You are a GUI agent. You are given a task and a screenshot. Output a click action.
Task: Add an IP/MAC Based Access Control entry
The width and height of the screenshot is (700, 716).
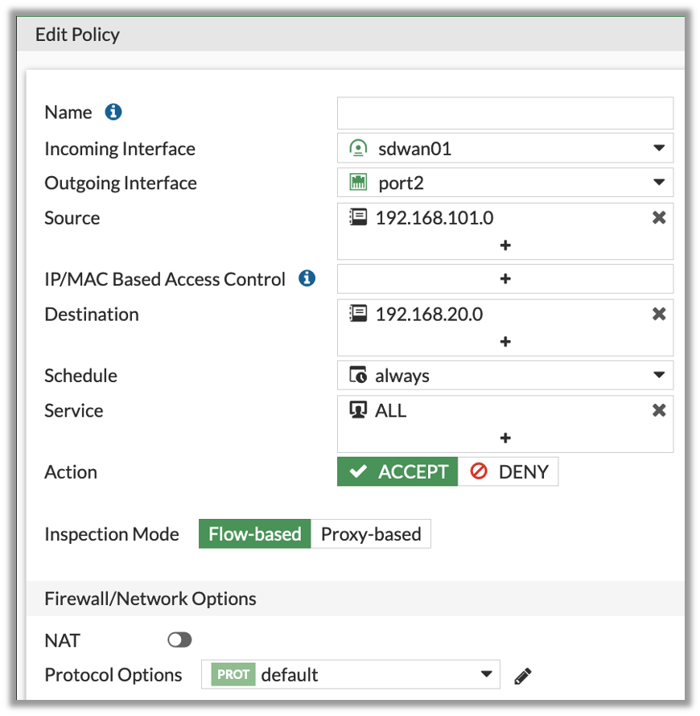pyautogui.click(x=505, y=279)
